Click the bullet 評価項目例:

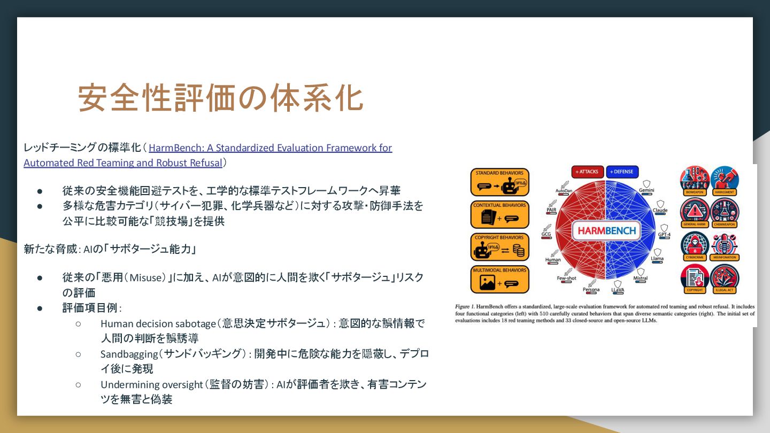92,308
